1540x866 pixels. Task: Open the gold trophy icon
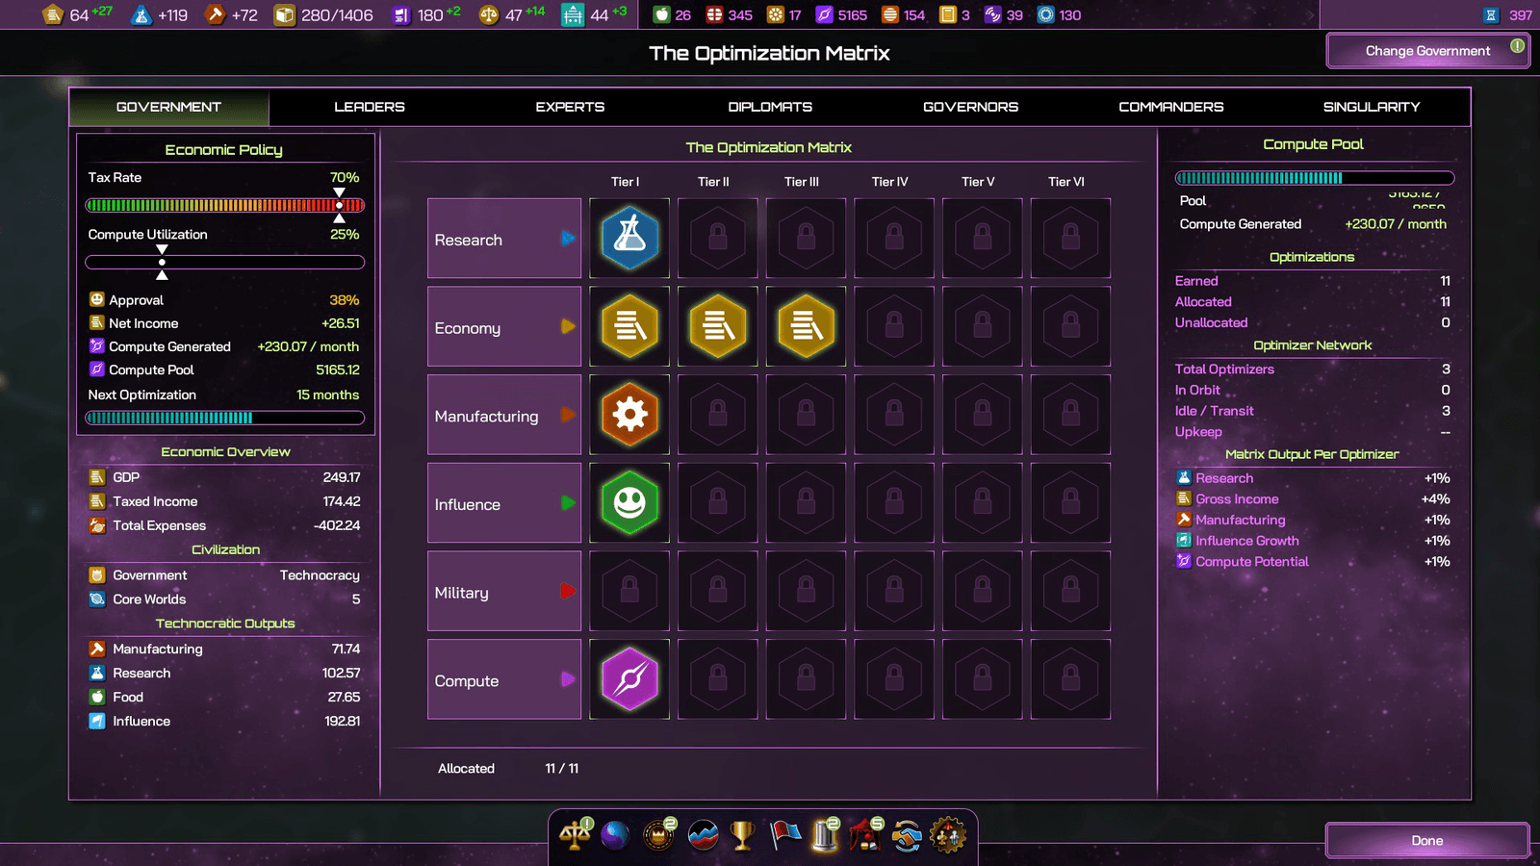pyautogui.click(x=742, y=835)
